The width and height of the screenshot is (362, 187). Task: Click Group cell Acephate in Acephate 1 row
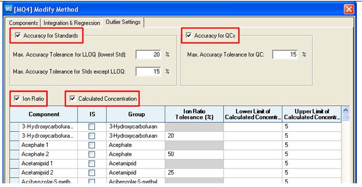[136, 145]
